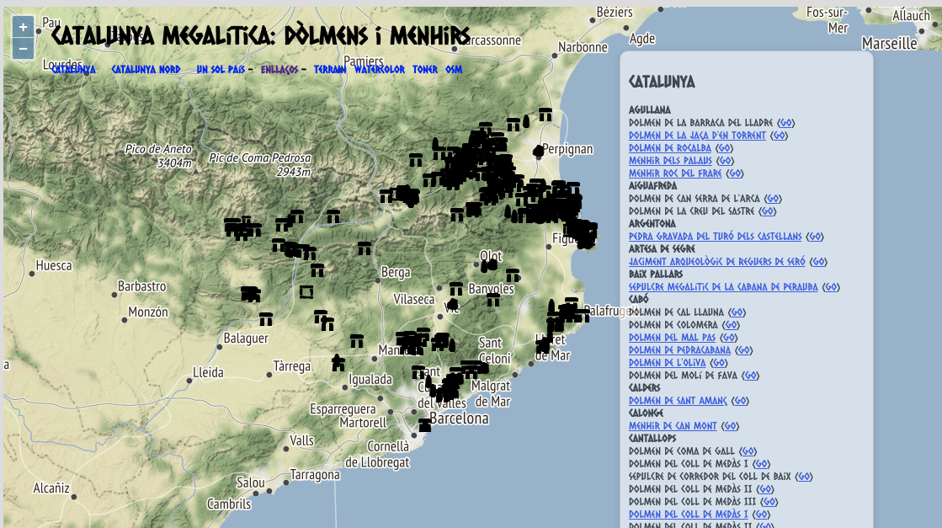Open the Un Sol País view
Viewport: 942px width, 528px height.
pyautogui.click(x=221, y=70)
